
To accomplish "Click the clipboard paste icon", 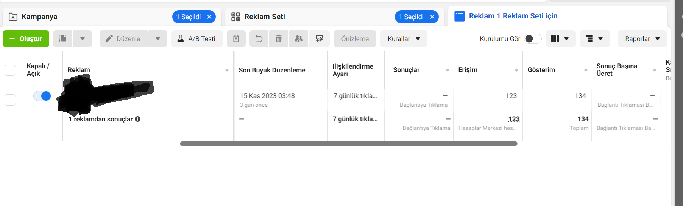I will tap(236, 38).
